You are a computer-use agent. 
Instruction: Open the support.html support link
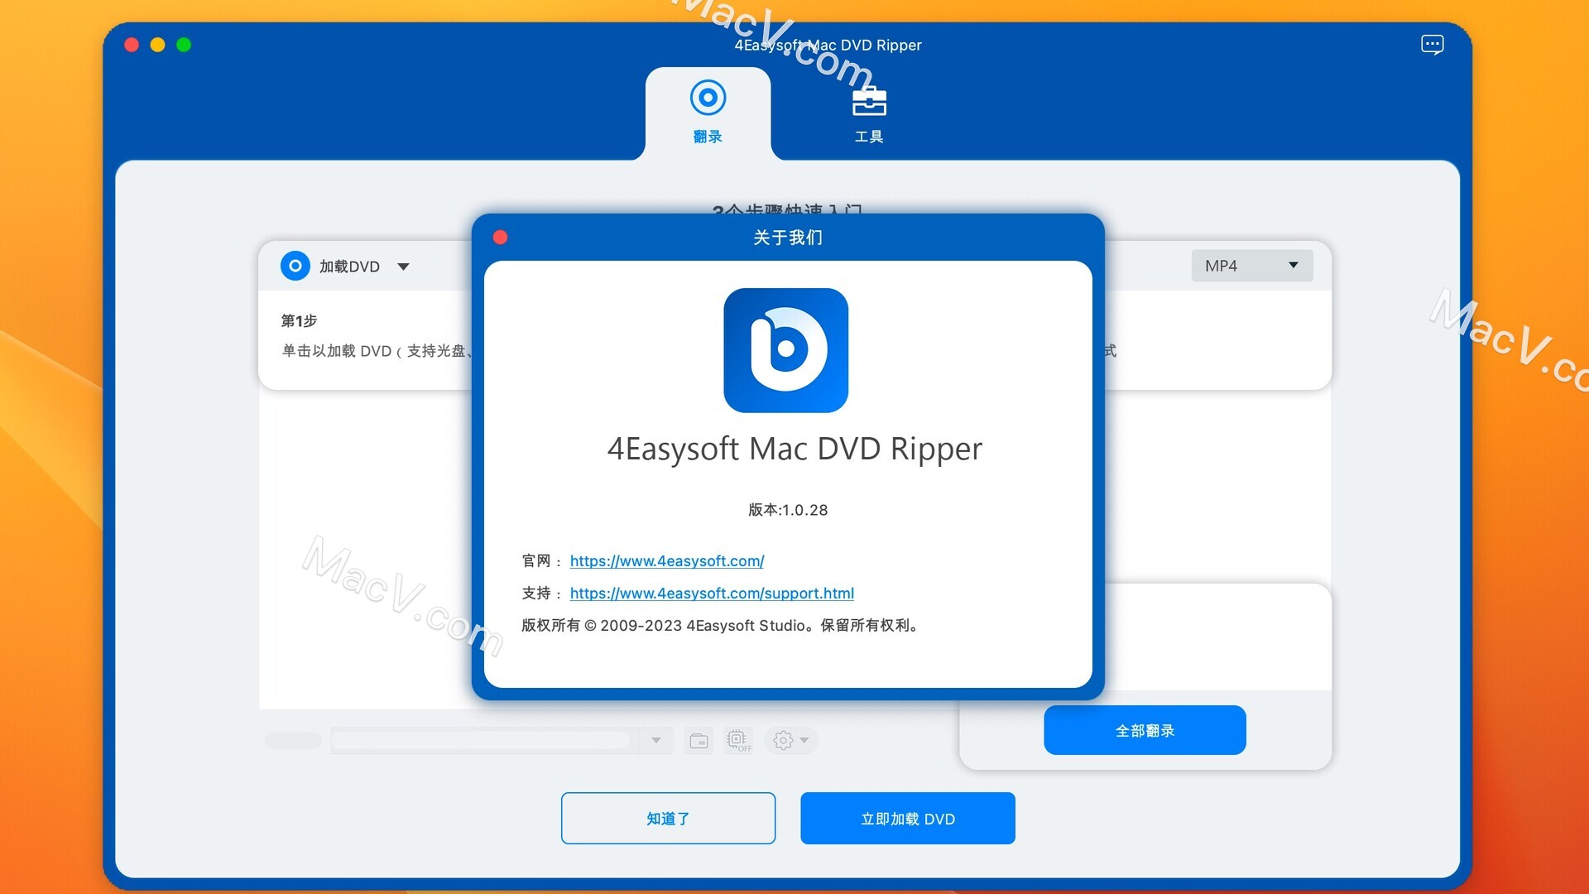point(712,594)
